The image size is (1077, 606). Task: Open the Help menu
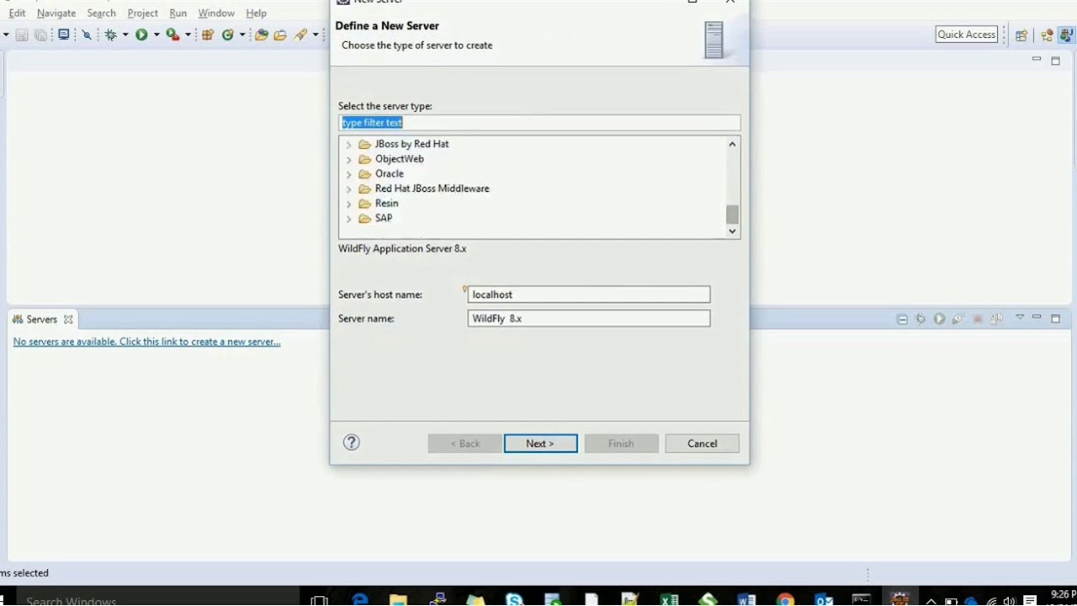click(256, 13)
